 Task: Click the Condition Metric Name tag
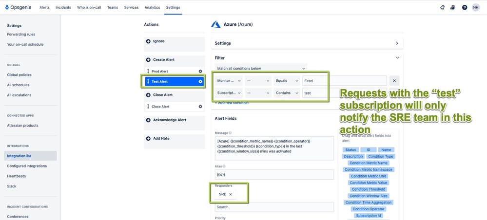[369, 163]
